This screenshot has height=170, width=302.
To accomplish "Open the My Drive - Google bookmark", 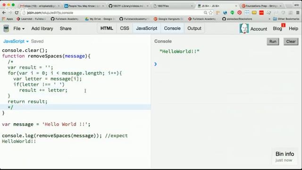I will [100, 19].
